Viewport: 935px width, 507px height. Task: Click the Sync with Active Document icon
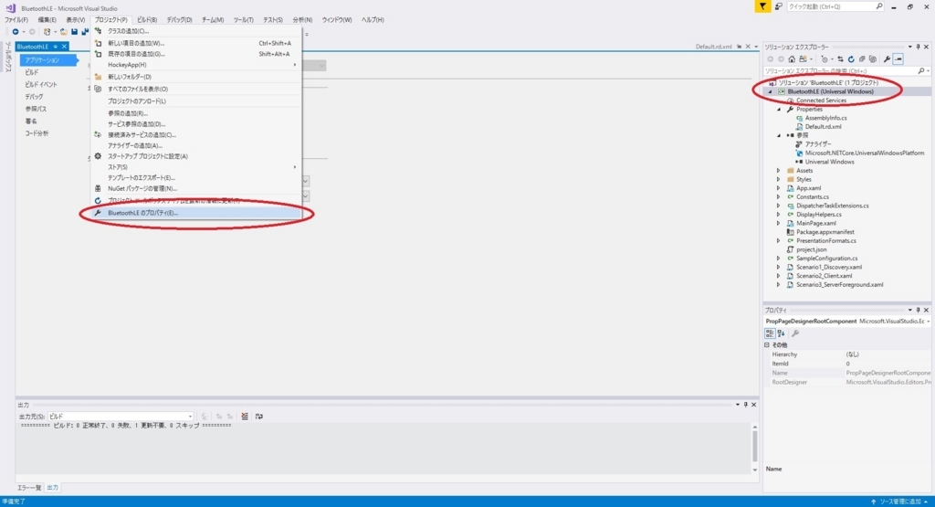pyautogui.click(x=840, y=59)
